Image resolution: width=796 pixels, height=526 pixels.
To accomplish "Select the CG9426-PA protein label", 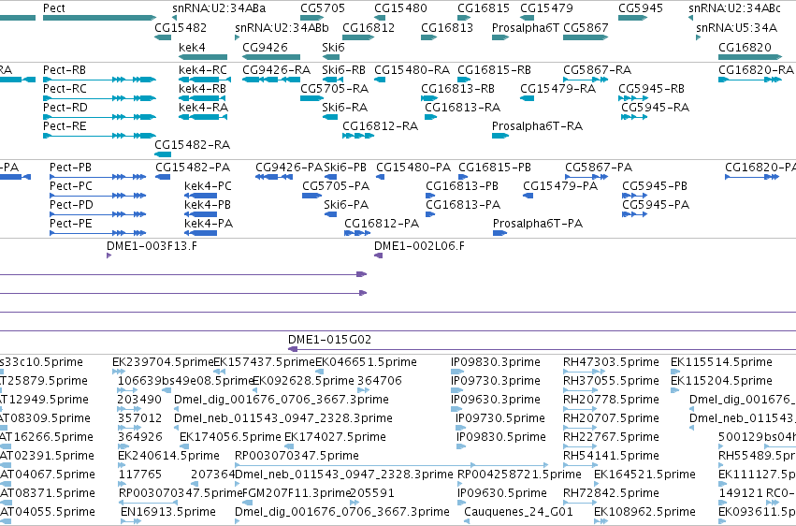I will (x=289, y=167).
